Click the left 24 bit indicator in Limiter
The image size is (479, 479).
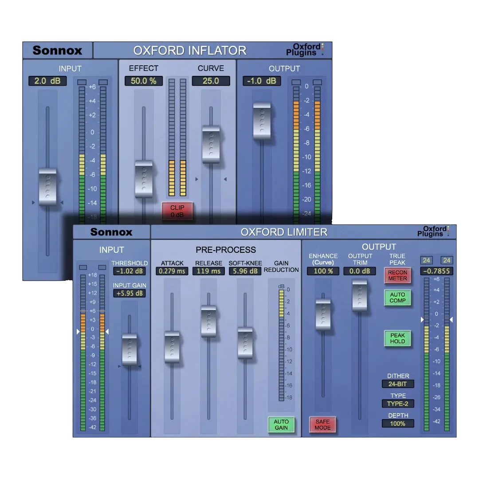[x=427, y=260]
